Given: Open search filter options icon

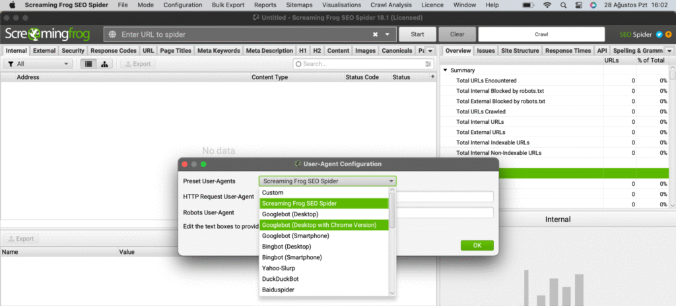Looking at the screenshot, I should tap(298, 64).
